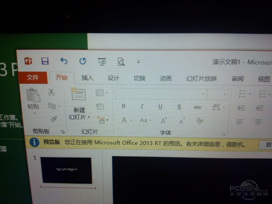
Task: Open the 切换 transitions tab
Action: pos(139,78)
